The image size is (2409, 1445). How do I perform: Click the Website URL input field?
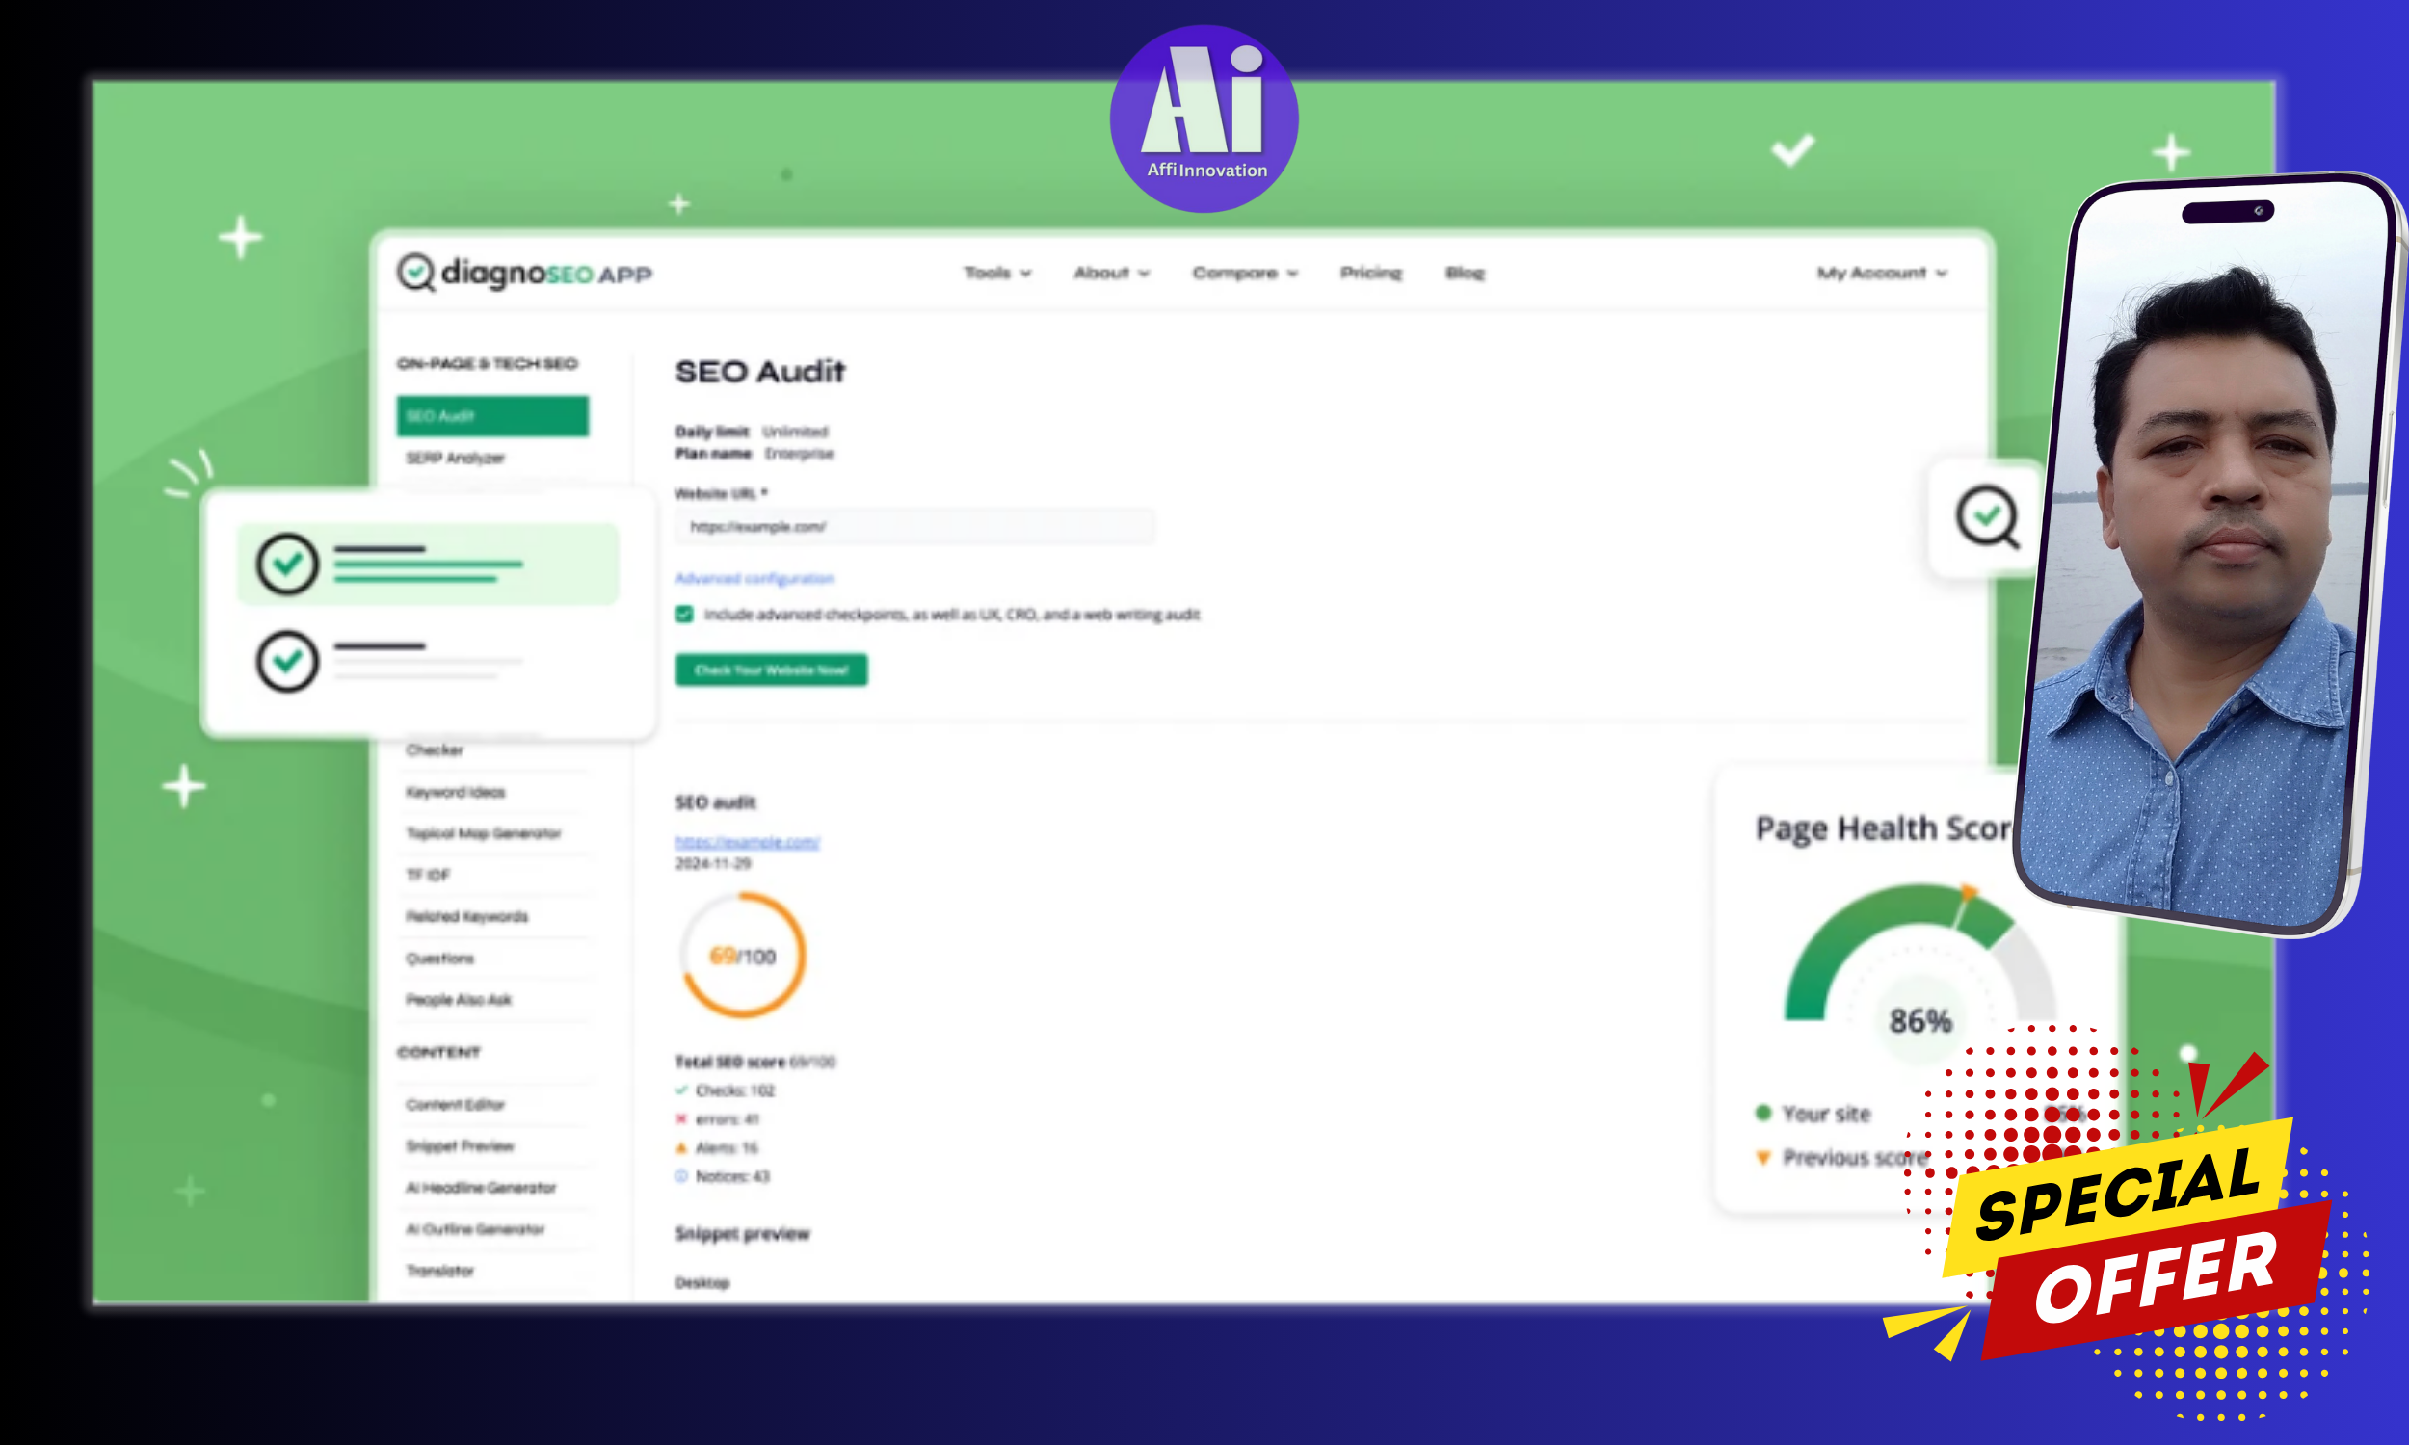pos(914,527)
